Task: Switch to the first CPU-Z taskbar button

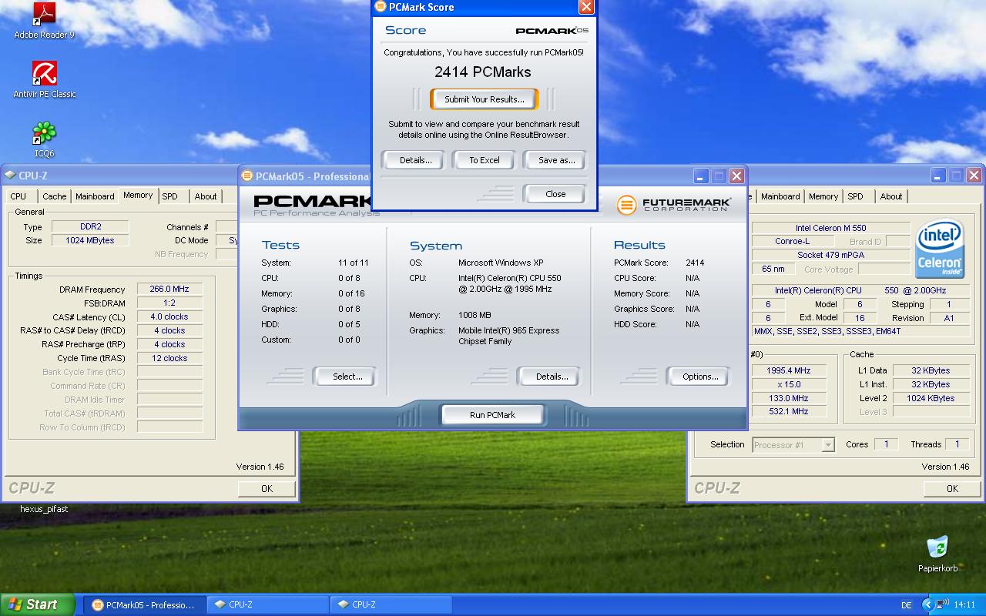Action: coord(267,604)
